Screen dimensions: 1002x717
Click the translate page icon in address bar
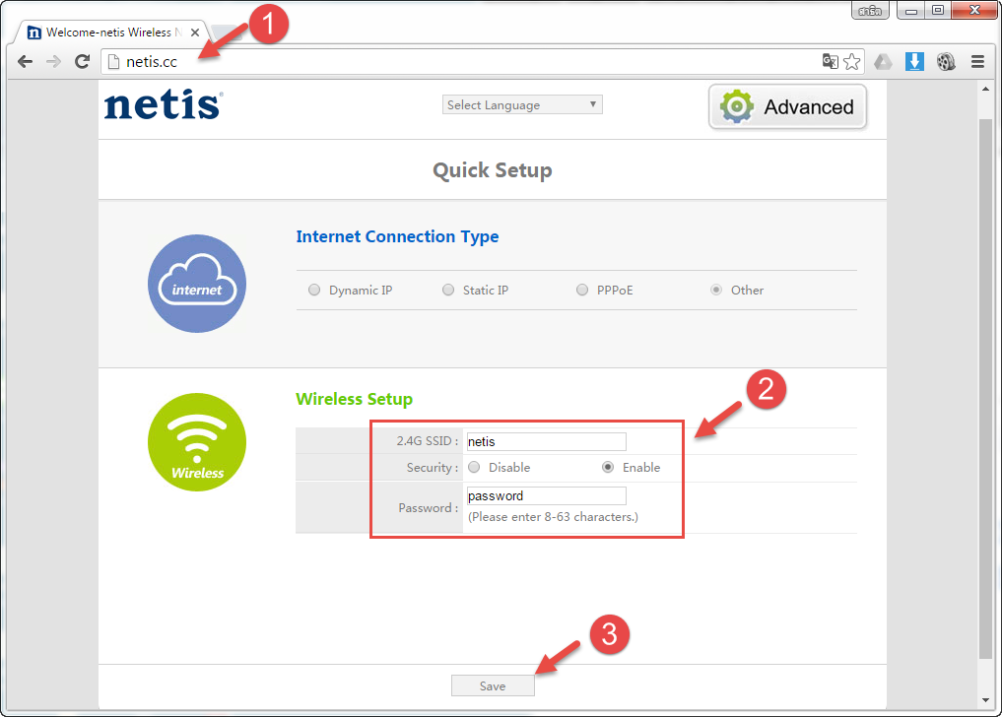point(831,61)
